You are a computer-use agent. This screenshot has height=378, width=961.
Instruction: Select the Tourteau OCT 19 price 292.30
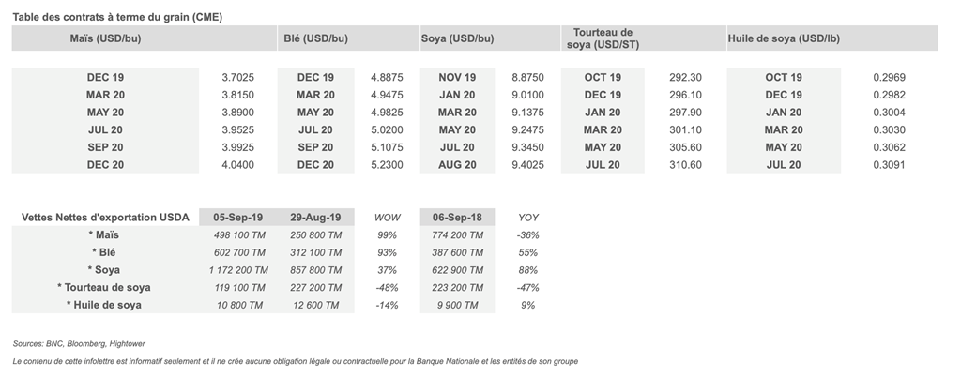(x=687, y=77)
